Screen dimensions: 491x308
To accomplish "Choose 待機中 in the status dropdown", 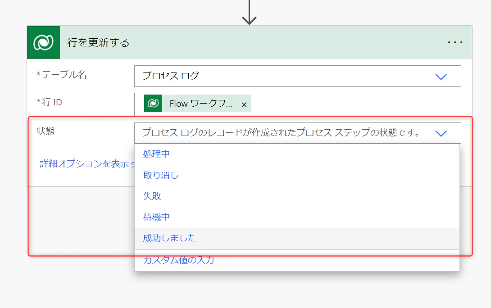I will tap(297, 217).
